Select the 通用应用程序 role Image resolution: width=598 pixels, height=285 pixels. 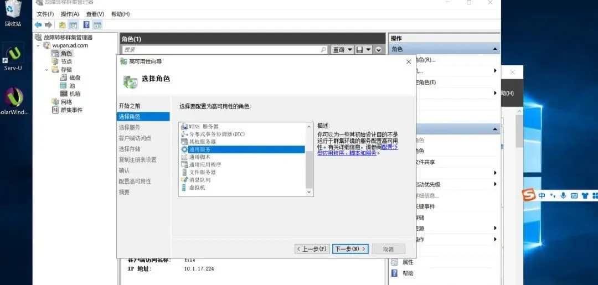click(x=205, y=164)
